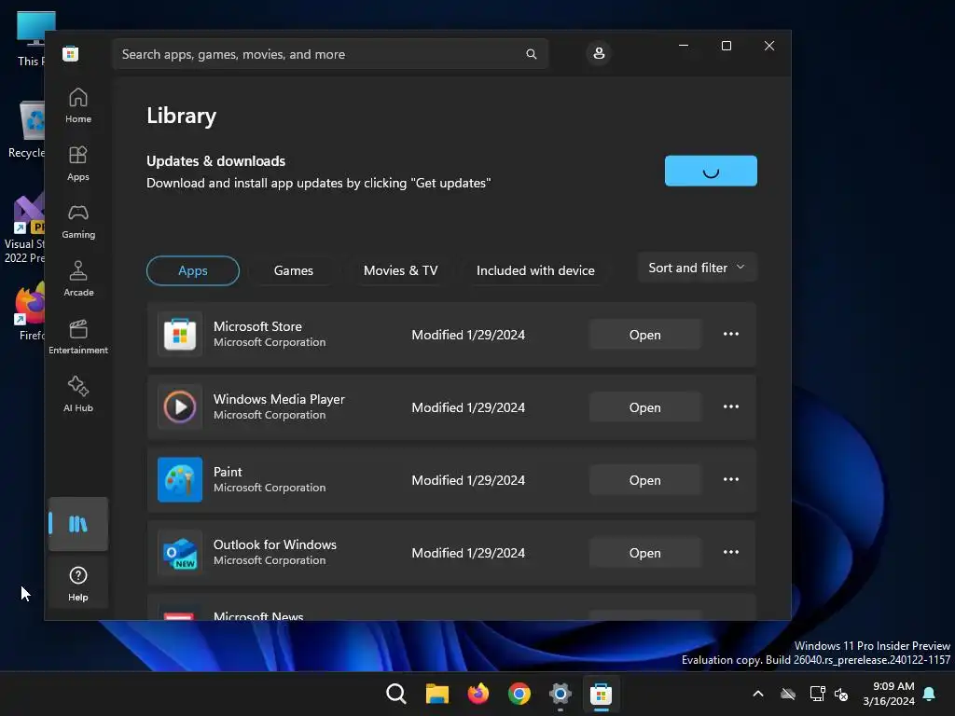Click the Outlook for Windows app icon
The image size is (955, 716).
180,552
